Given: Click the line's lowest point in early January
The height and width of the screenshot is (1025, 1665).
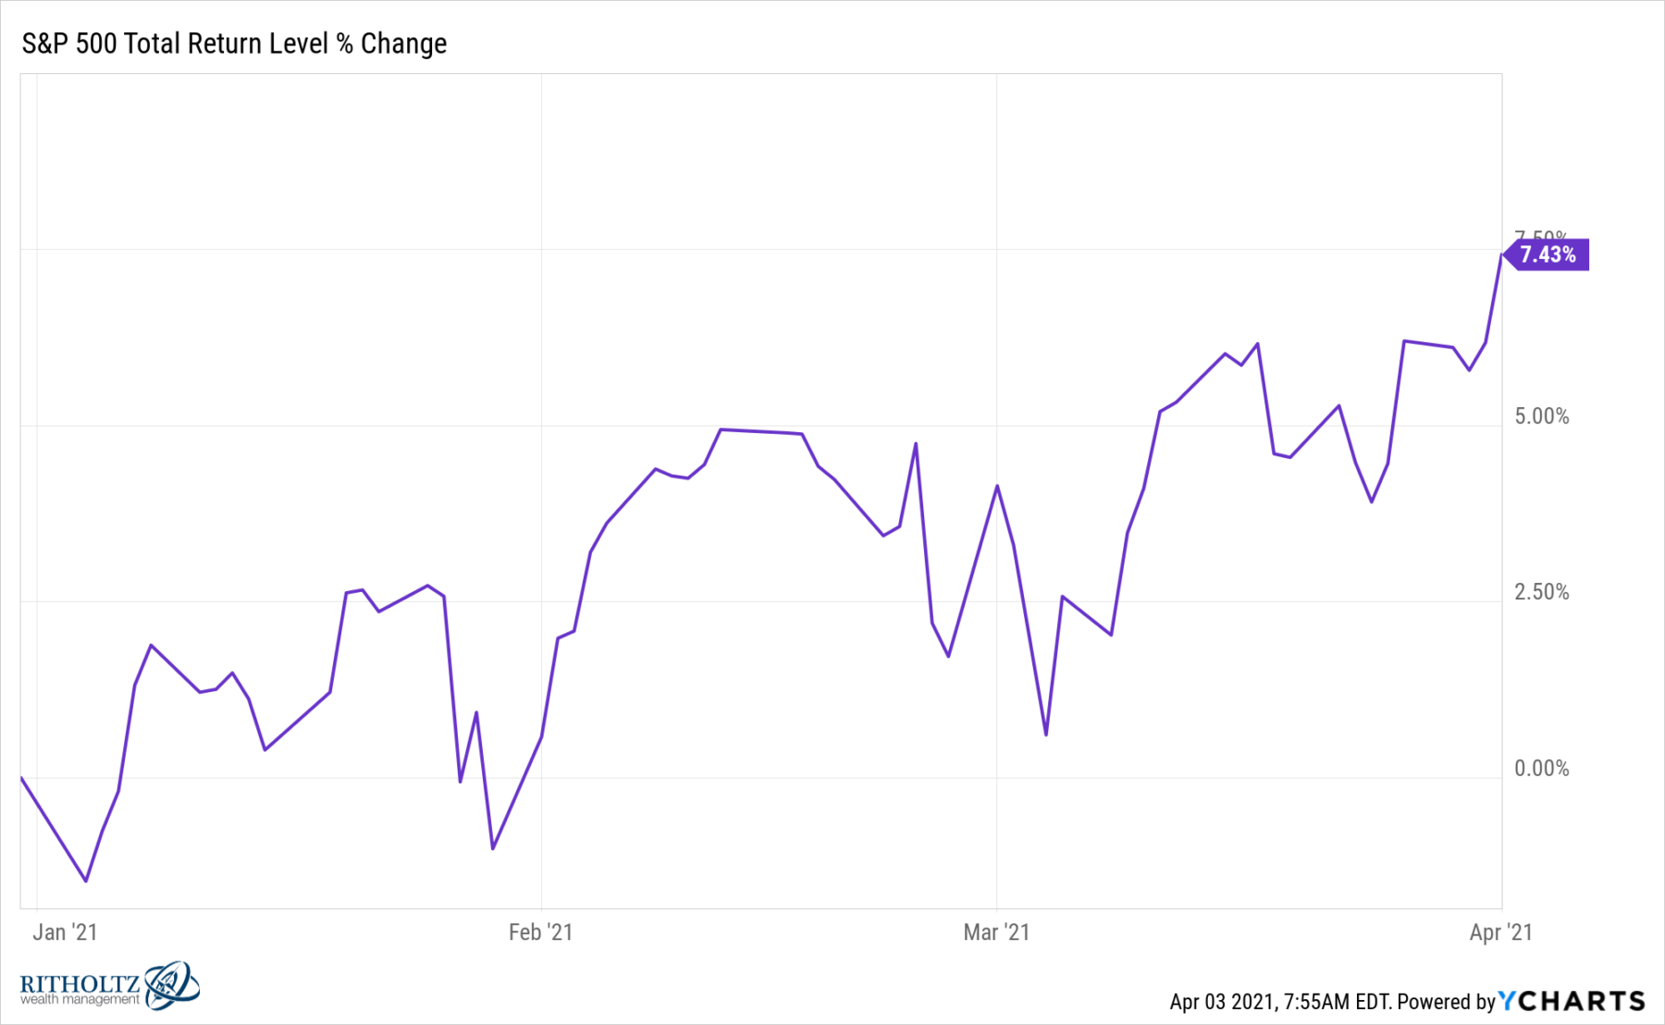Looking at the screenshot, I should click(86, 881).
